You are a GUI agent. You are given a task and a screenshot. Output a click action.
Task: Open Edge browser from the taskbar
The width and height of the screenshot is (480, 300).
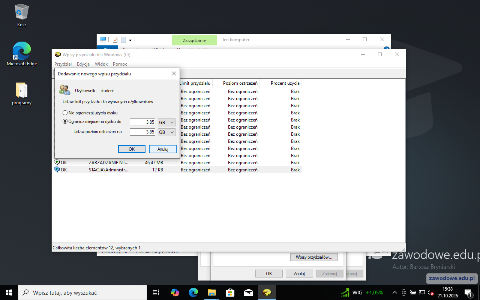tap(193, 292)
